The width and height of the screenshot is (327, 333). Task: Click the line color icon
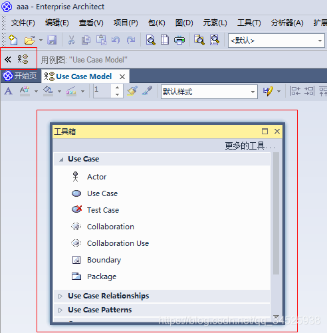click(x=71, y=91)
